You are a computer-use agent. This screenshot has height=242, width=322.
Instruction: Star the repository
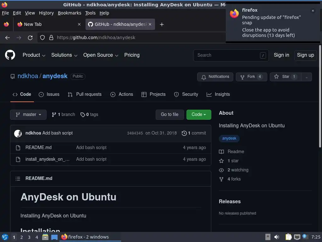(286, 77)
